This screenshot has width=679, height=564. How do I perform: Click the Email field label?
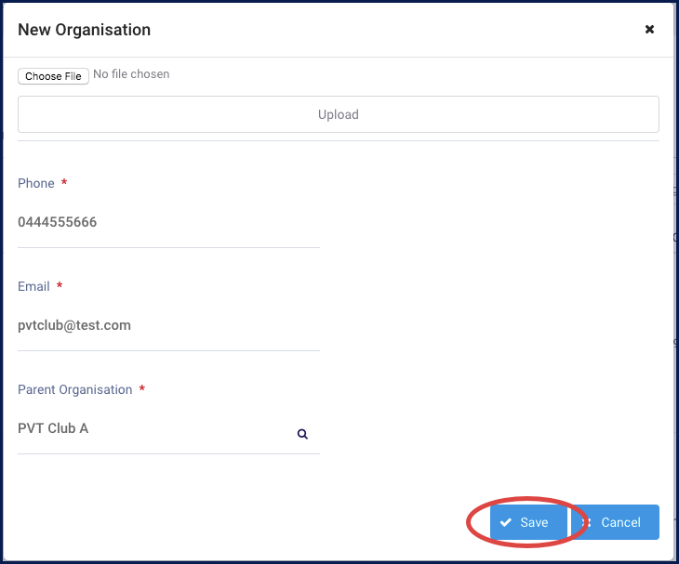[x=33, y=286]
